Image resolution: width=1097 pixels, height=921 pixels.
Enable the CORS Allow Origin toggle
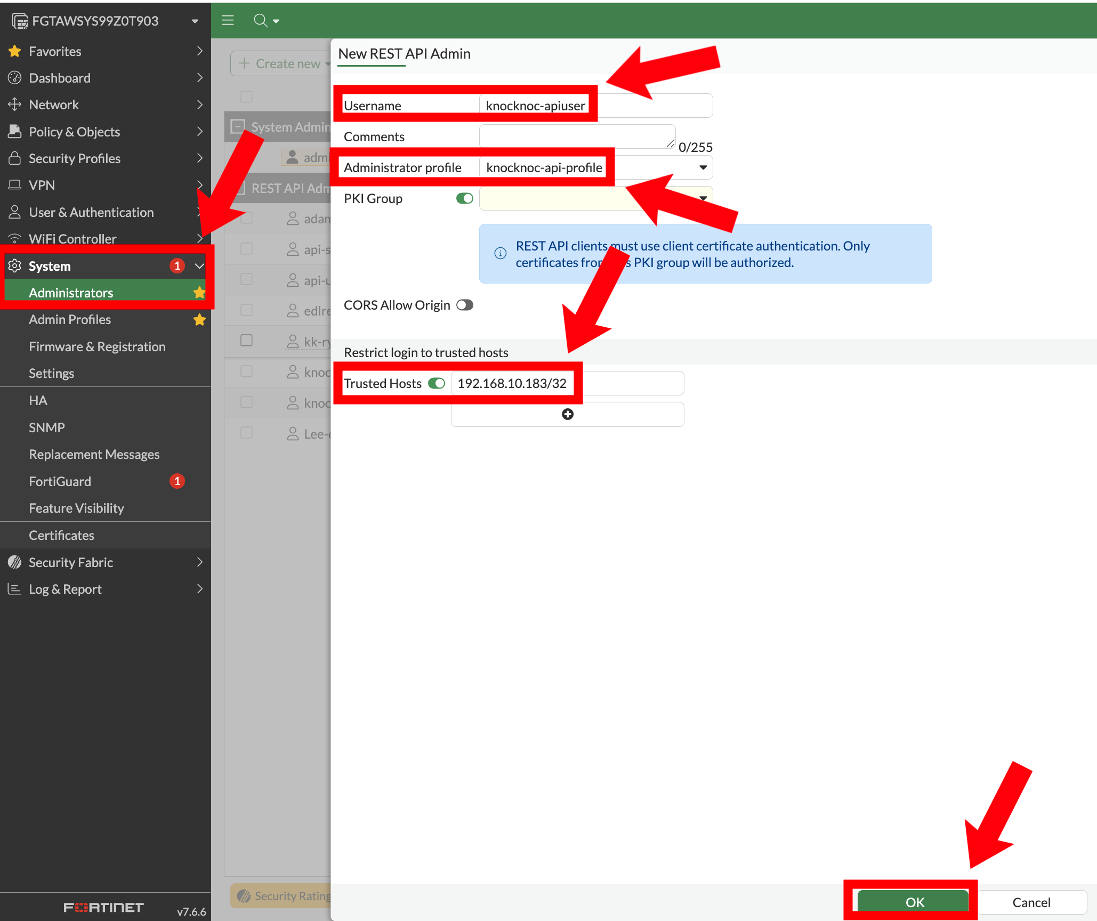pyautogui.click(x=464, y=305)
